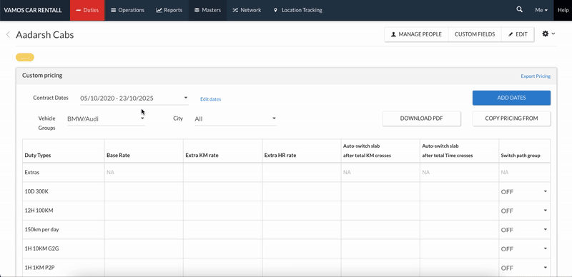Click the Custom pricing panel heading
572x277 pixels.
pos(42,76)
